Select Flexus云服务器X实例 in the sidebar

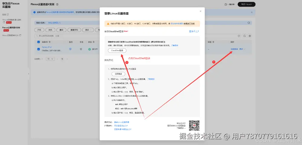[x=11, y=27]
